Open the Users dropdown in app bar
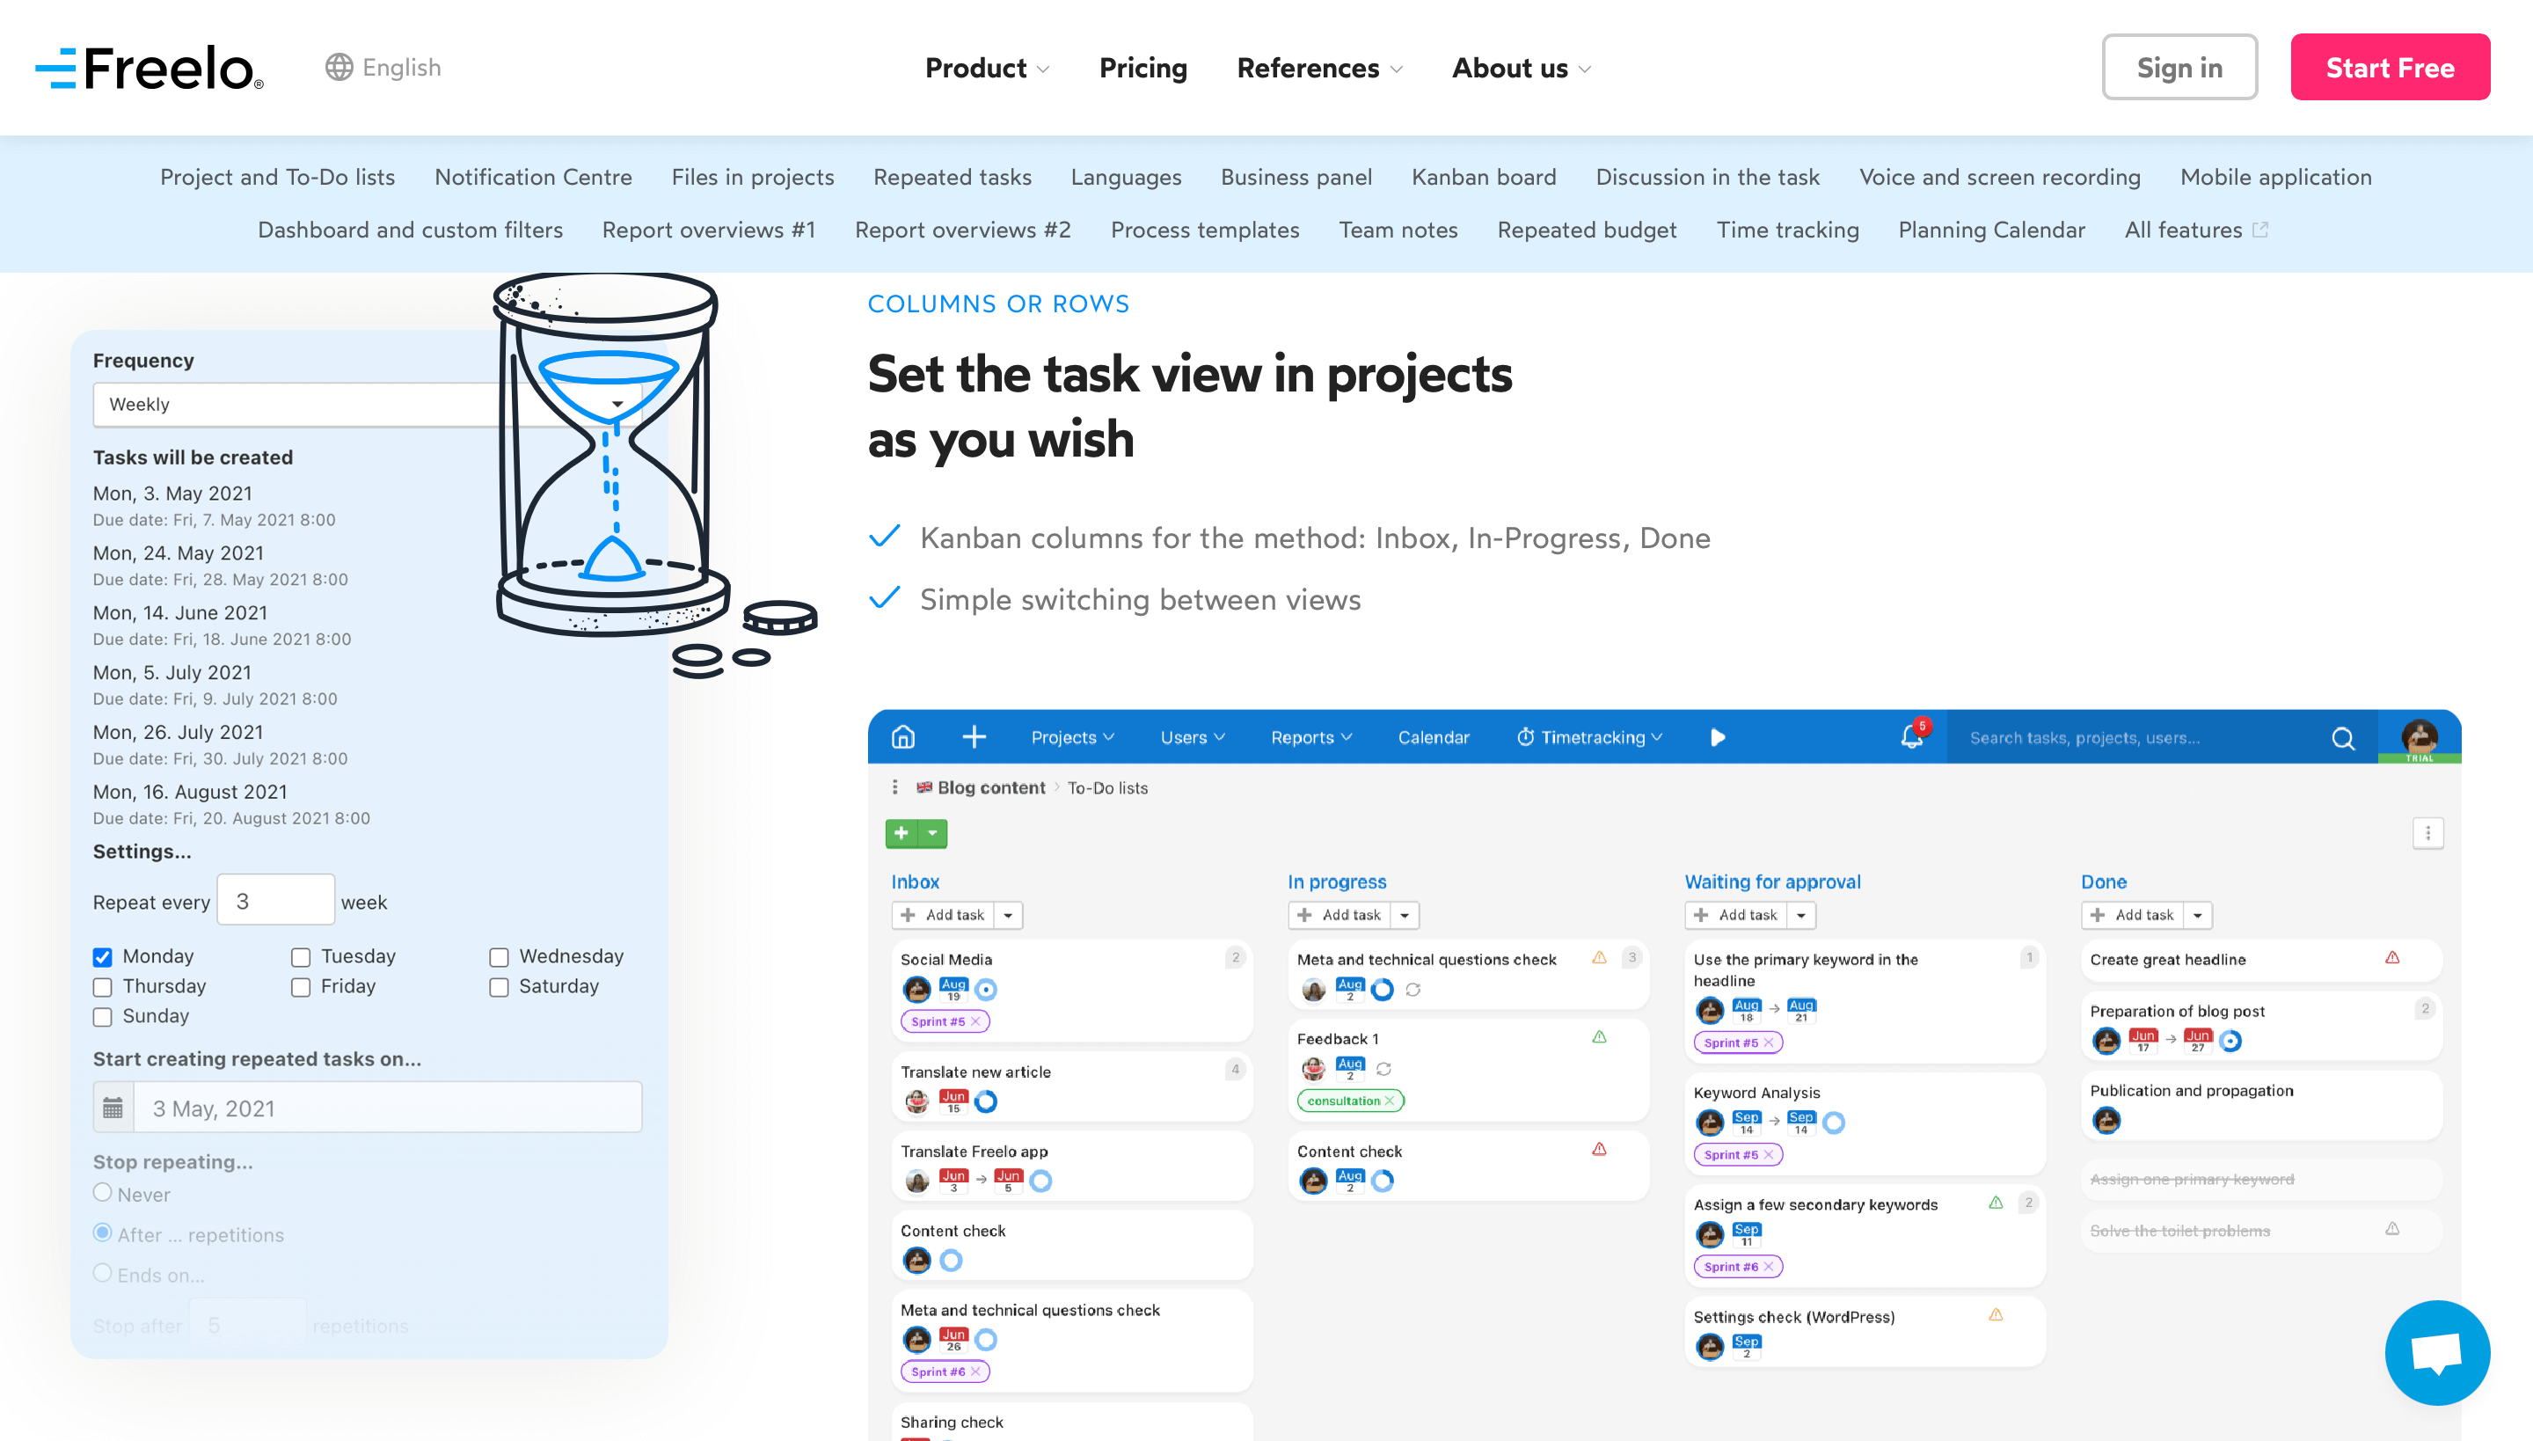 click(x=1193, y=737)
